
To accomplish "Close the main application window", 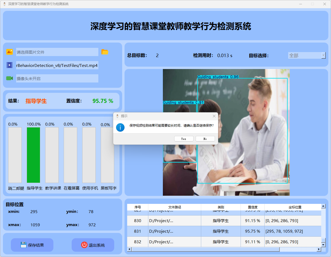I will [325, 4].
